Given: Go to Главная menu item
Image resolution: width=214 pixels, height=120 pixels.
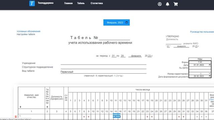Looking at the screenshot, I should pos(68,3).
